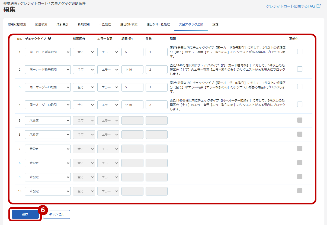Click row 4 description text about 同一オーダーID取引 1440分
Image resolution: width=327 pixels, height=225 pixels.
click(x=227, y=105)
